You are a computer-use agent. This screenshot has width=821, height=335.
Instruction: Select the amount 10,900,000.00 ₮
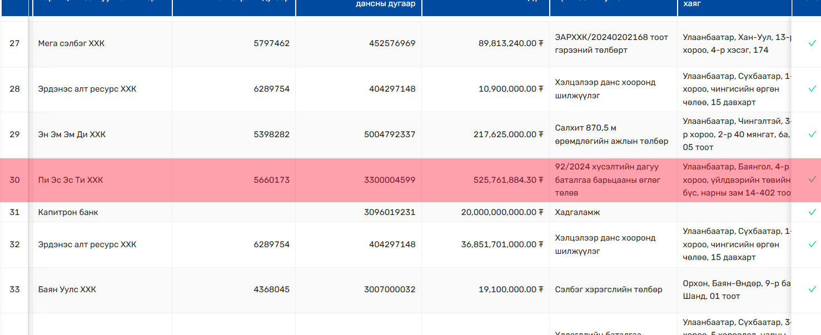pos(511,89)
